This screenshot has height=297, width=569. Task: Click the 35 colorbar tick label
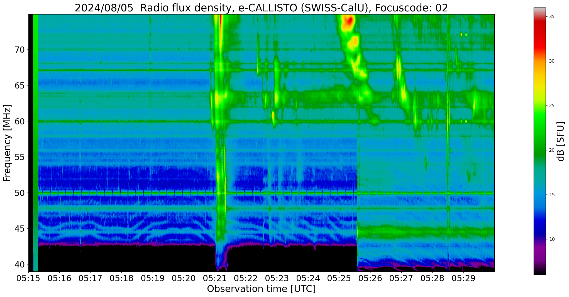pos(552,17)
